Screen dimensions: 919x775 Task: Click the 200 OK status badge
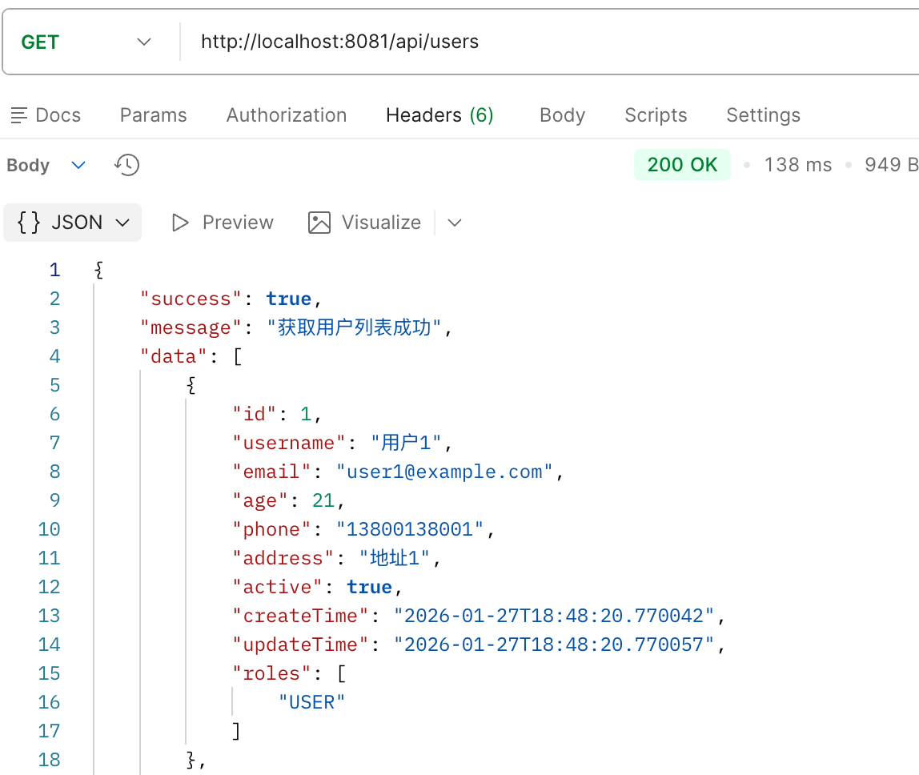[x=682, y=165]
